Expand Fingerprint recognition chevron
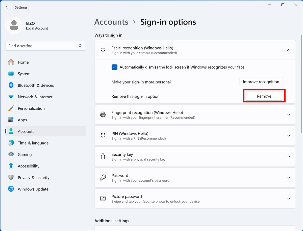Screen dimensions: 303x231 pos(289,114)
